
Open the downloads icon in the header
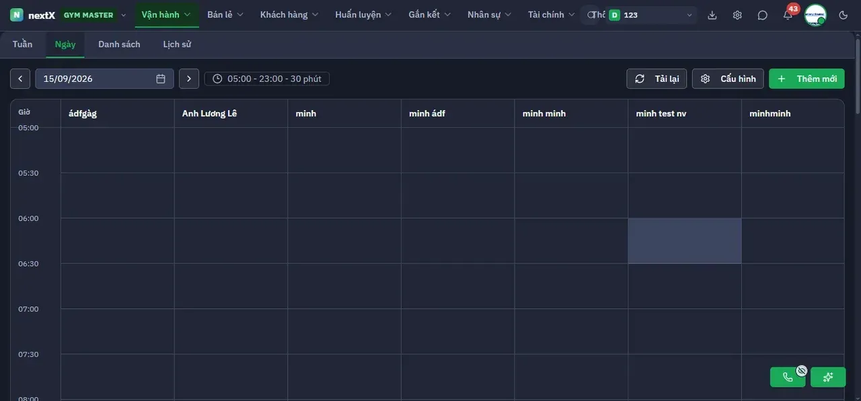pos(712,15)
